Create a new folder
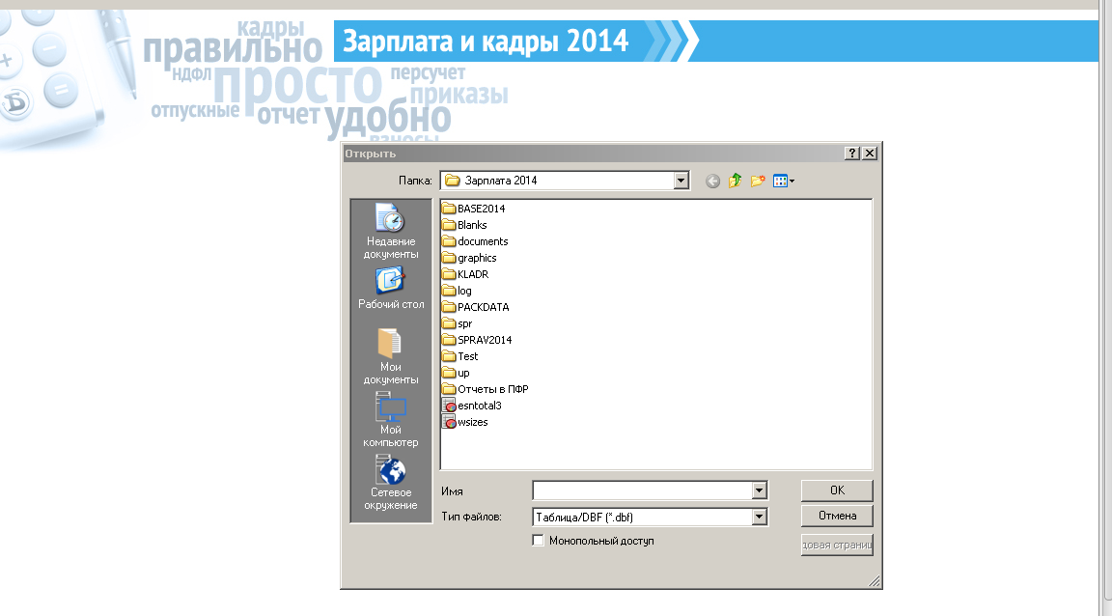The image size is (1112, 616). tap(758, 181)
